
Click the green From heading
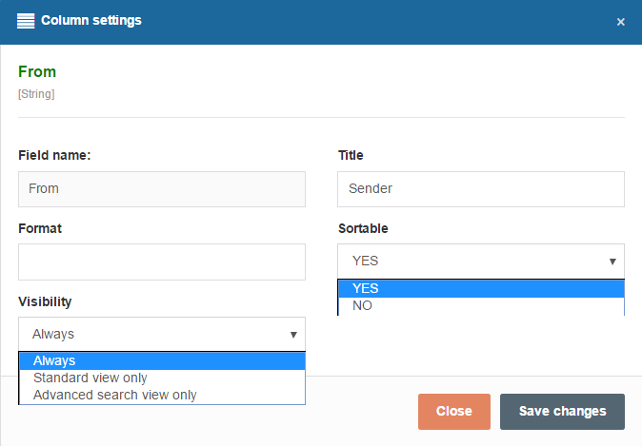click(x=37, y=72)
